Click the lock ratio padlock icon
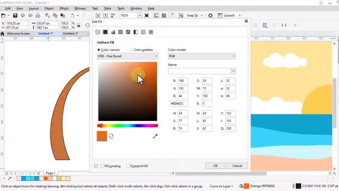The height and width of the screenshot is (191, 339). (79, 25)
